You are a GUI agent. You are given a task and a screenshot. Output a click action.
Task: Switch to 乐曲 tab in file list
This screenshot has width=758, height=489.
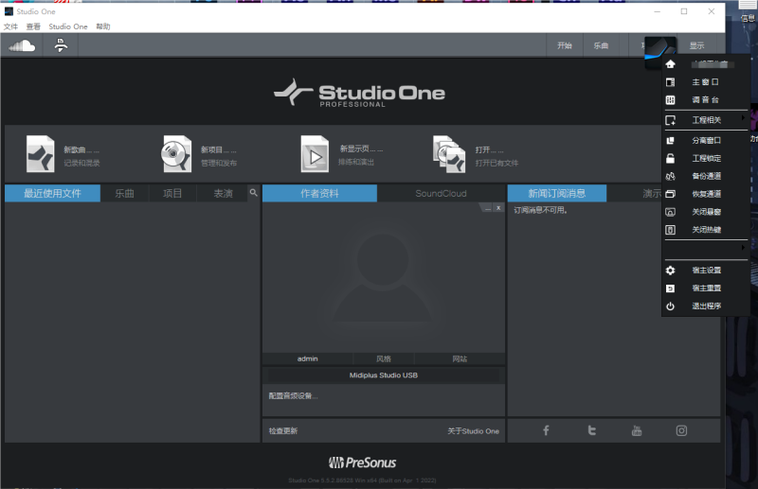coord(124,193)
